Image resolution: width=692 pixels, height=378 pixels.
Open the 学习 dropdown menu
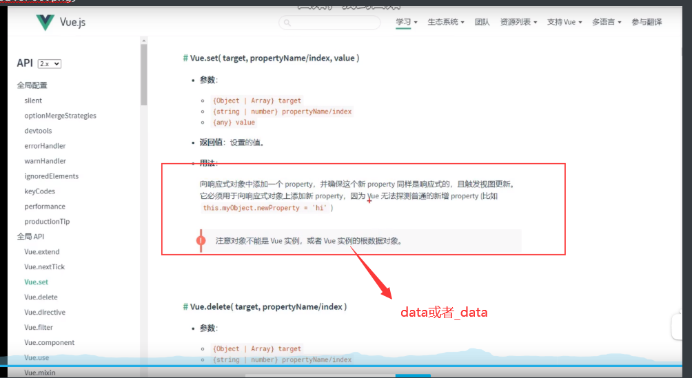point(406,22)
